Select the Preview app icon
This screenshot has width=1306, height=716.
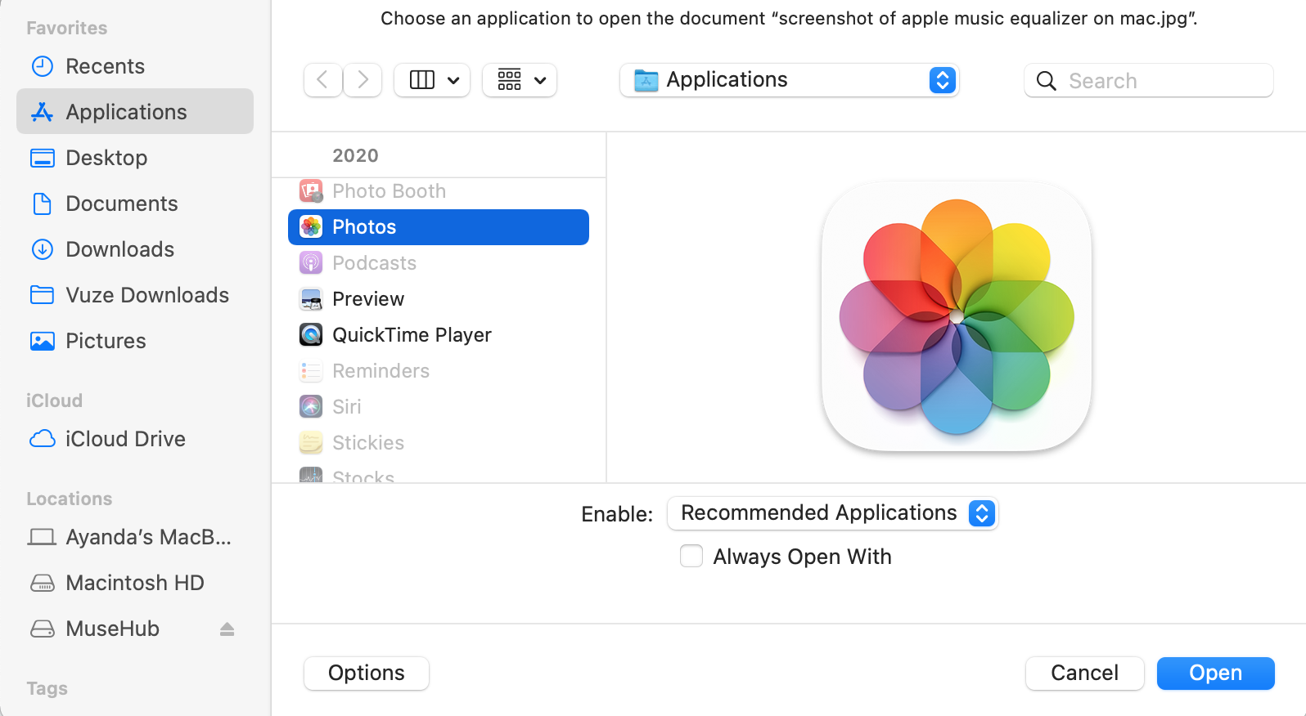coord(311,299)
